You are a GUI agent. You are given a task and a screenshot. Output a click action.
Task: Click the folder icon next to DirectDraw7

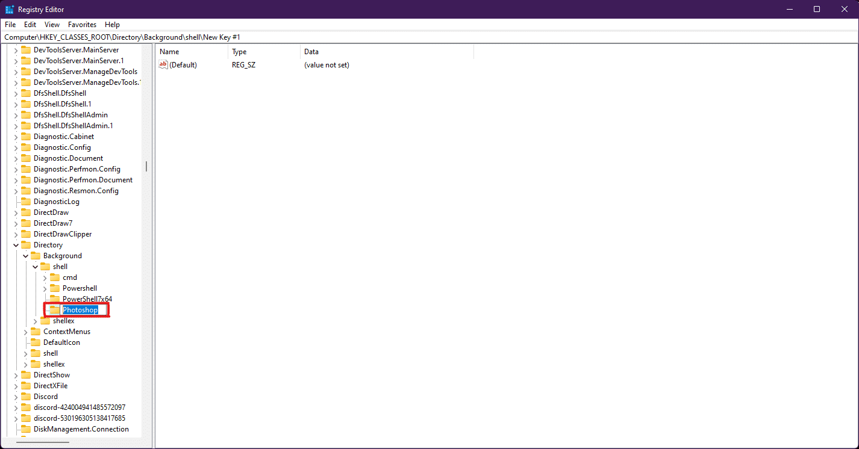click(26, 223)
